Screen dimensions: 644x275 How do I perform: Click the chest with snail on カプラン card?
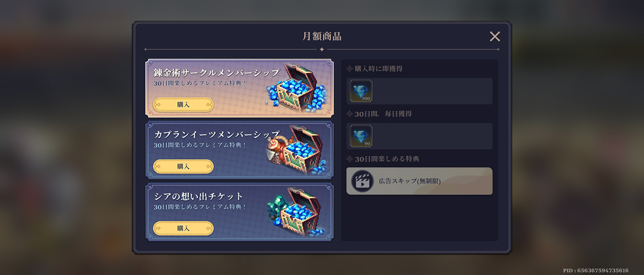[297, 149]
